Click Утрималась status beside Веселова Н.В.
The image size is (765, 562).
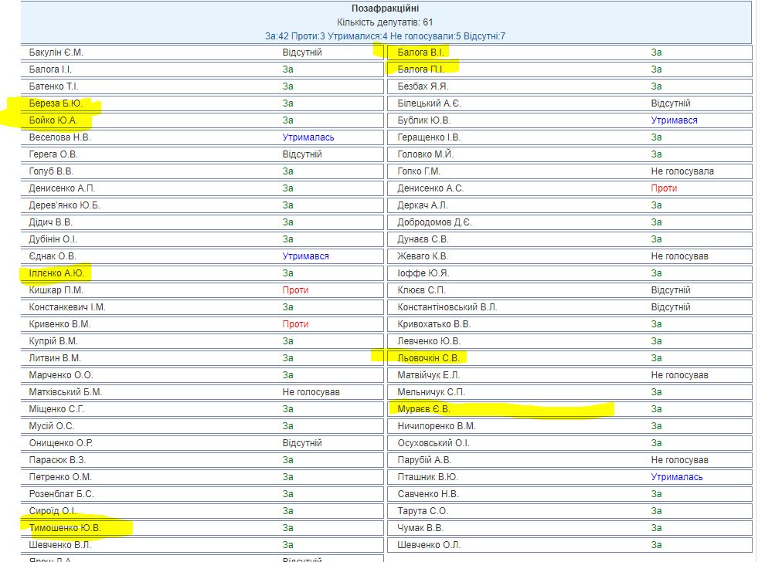pos(308,137)
